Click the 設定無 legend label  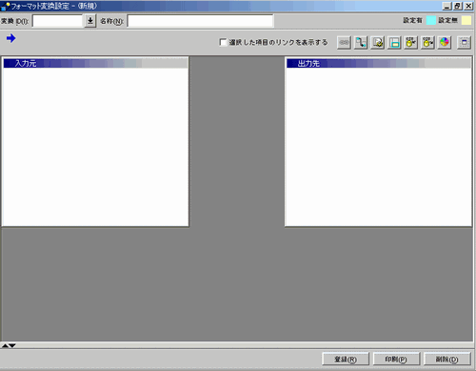[448, 20]
